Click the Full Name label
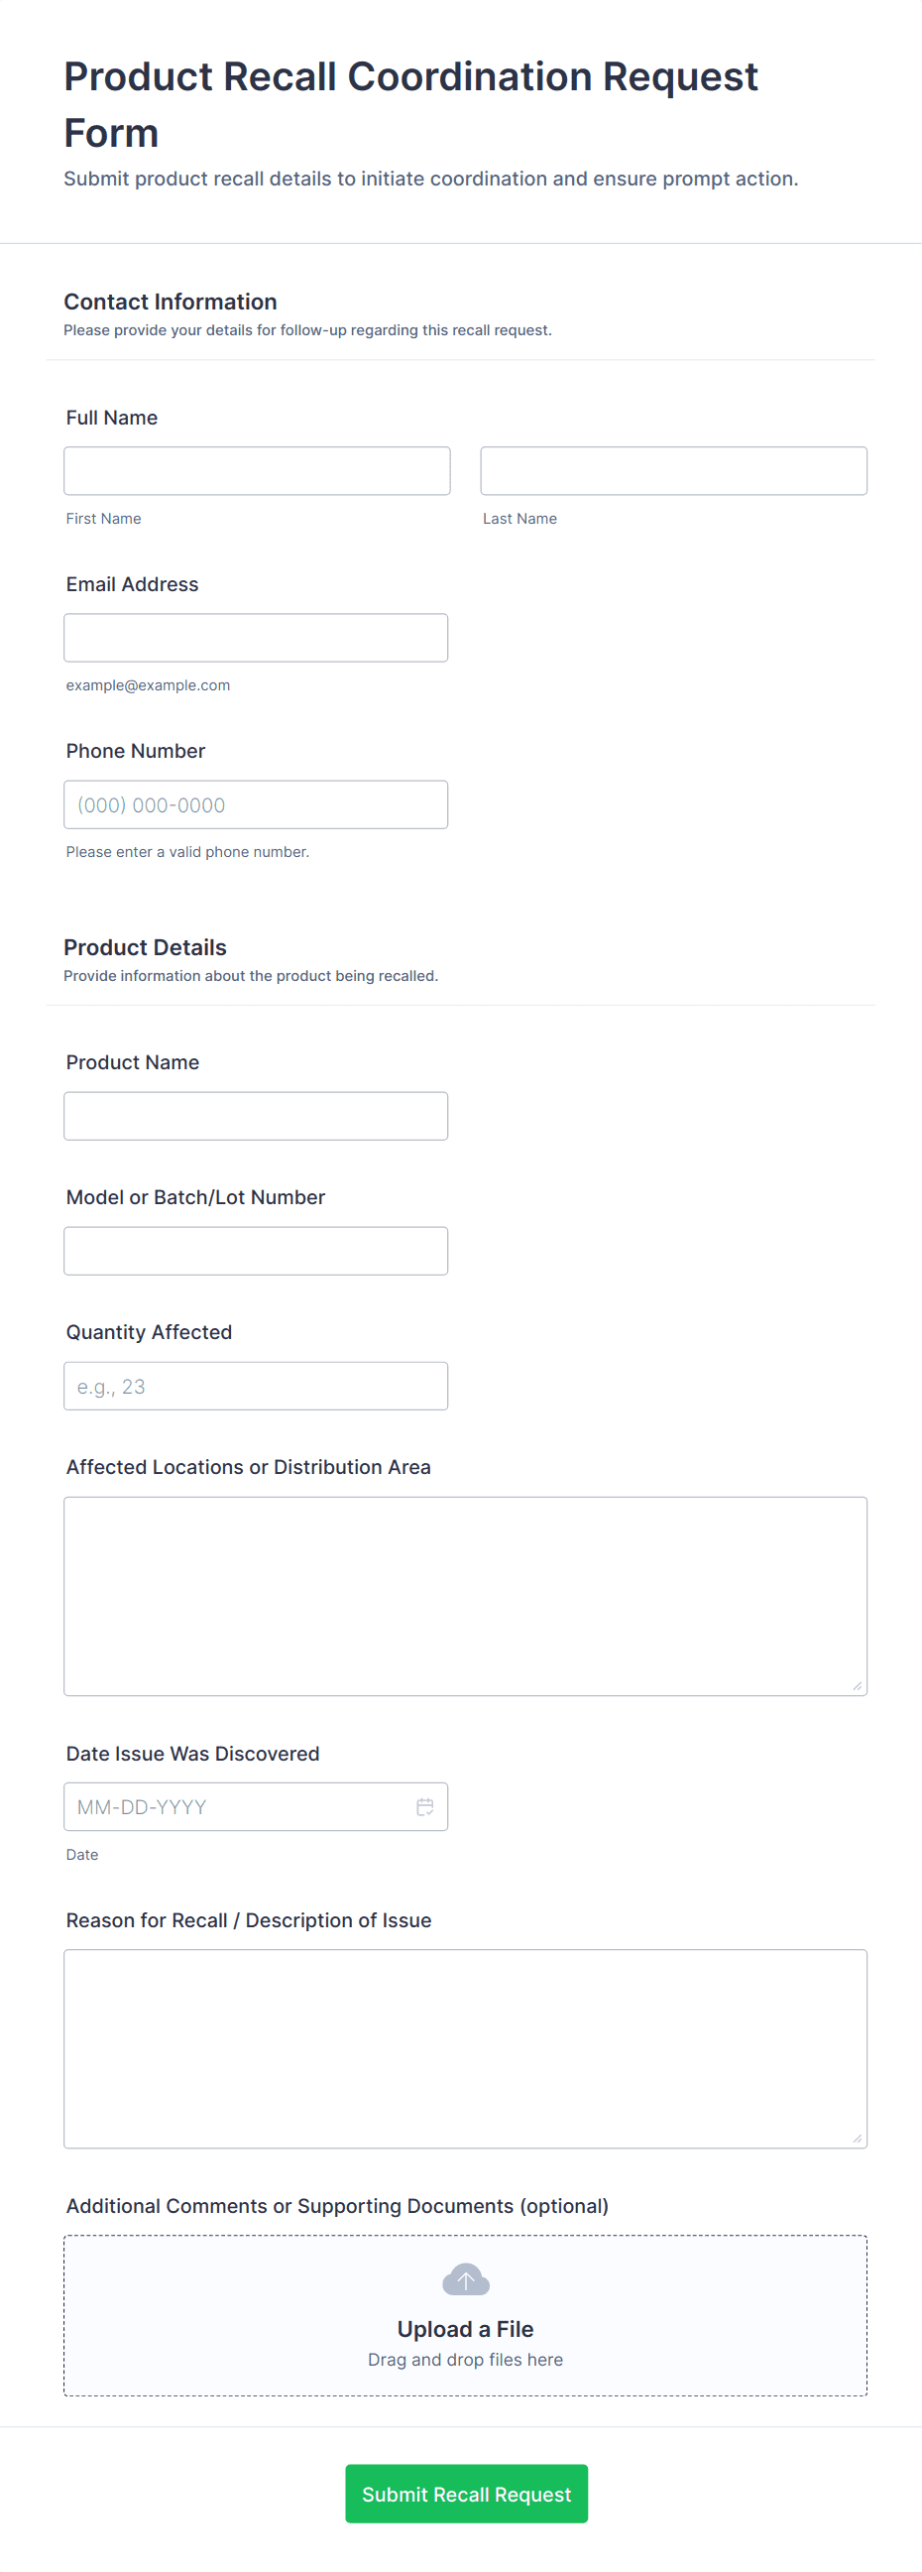This screenshot has height=2572, width=922. pyautogui.click(x=112, y=418)
